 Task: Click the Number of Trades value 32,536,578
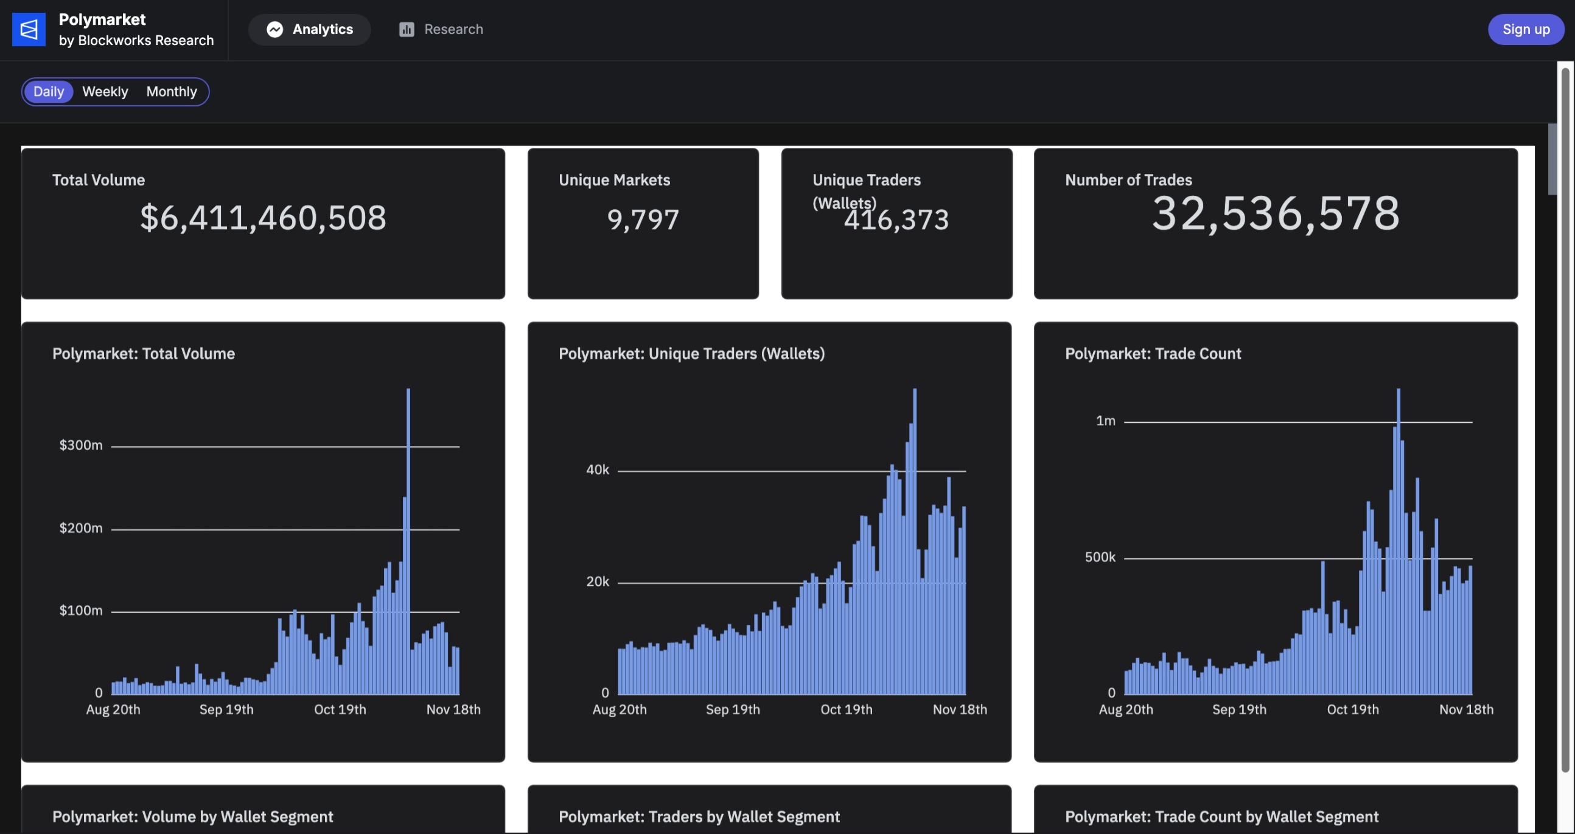tap(1276, 214)
